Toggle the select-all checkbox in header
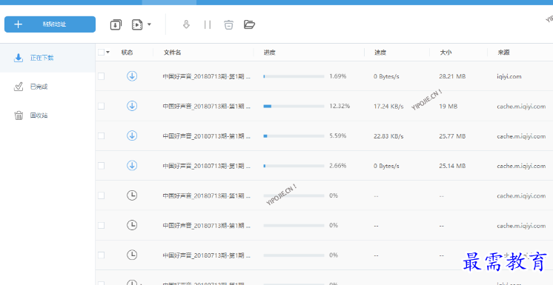The width and height of the screenshot is (553, 285). (102, 52)
